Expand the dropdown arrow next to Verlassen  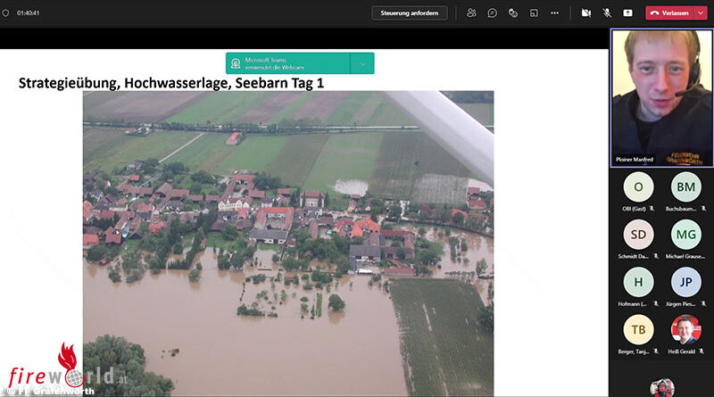(701, 13)
